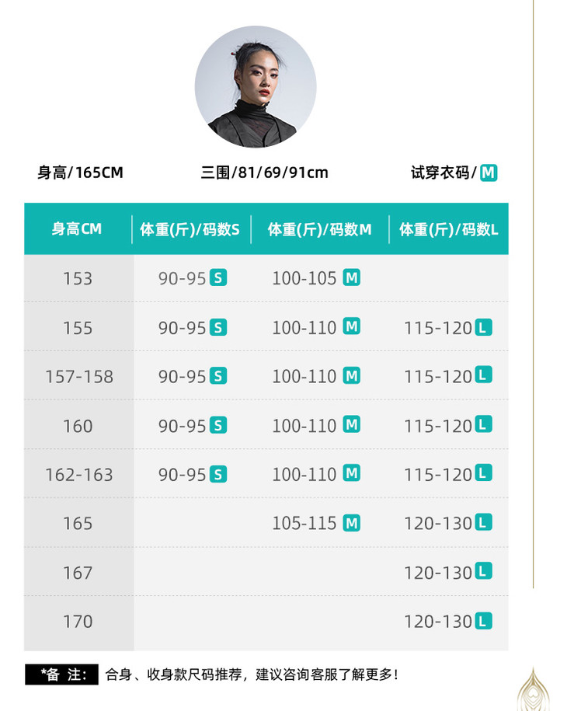Click the gold ornament logo at bottom right
The height and width of the screenshot is (711, 567).
click(533, 688)
